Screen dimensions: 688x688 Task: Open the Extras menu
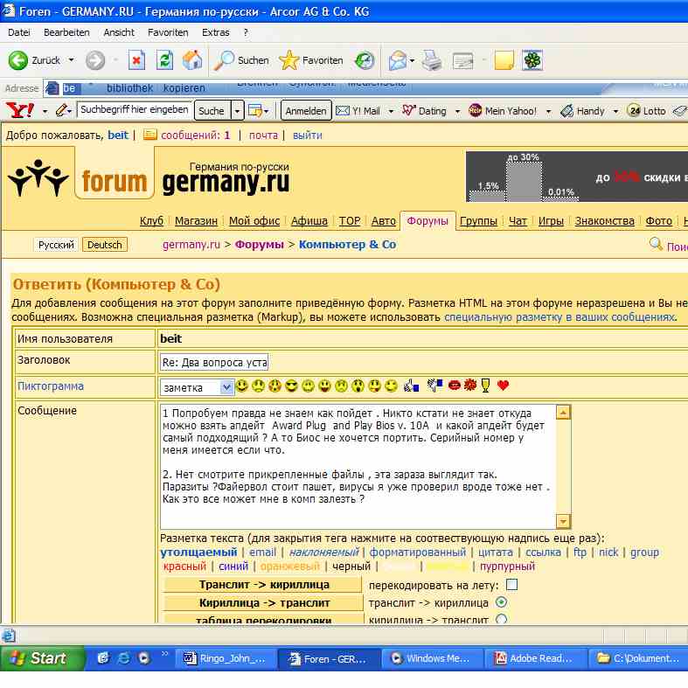pos(215,32)
